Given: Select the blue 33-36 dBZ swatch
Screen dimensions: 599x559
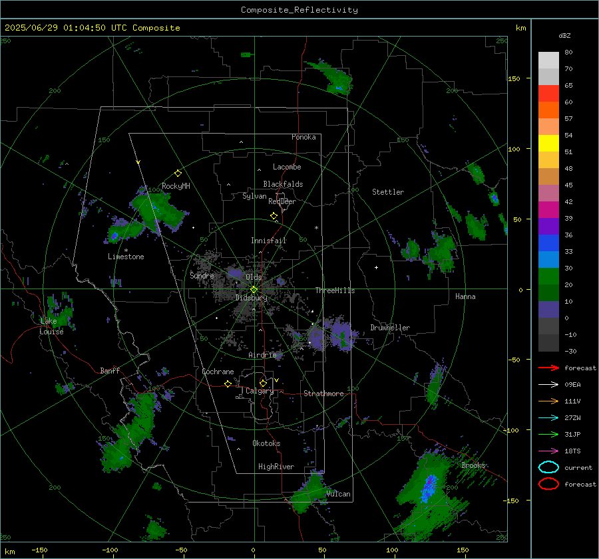Looking at the screenshot, I should click(x=548, y=243).
